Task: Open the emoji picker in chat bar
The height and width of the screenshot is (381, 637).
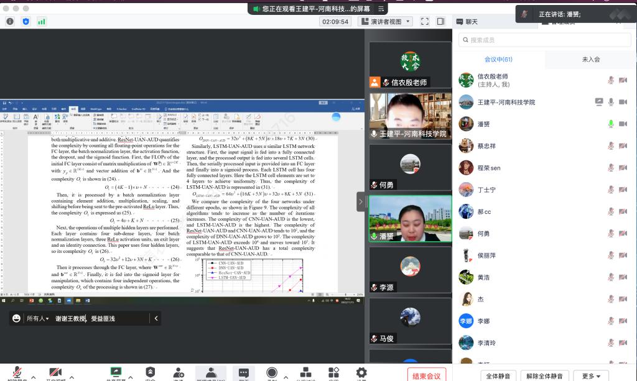Action: pyautogui.click(x=16, y=318)
